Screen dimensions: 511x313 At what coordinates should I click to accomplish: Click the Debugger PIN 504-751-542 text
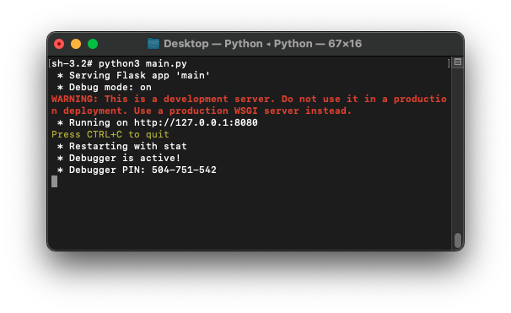[143, 170]
